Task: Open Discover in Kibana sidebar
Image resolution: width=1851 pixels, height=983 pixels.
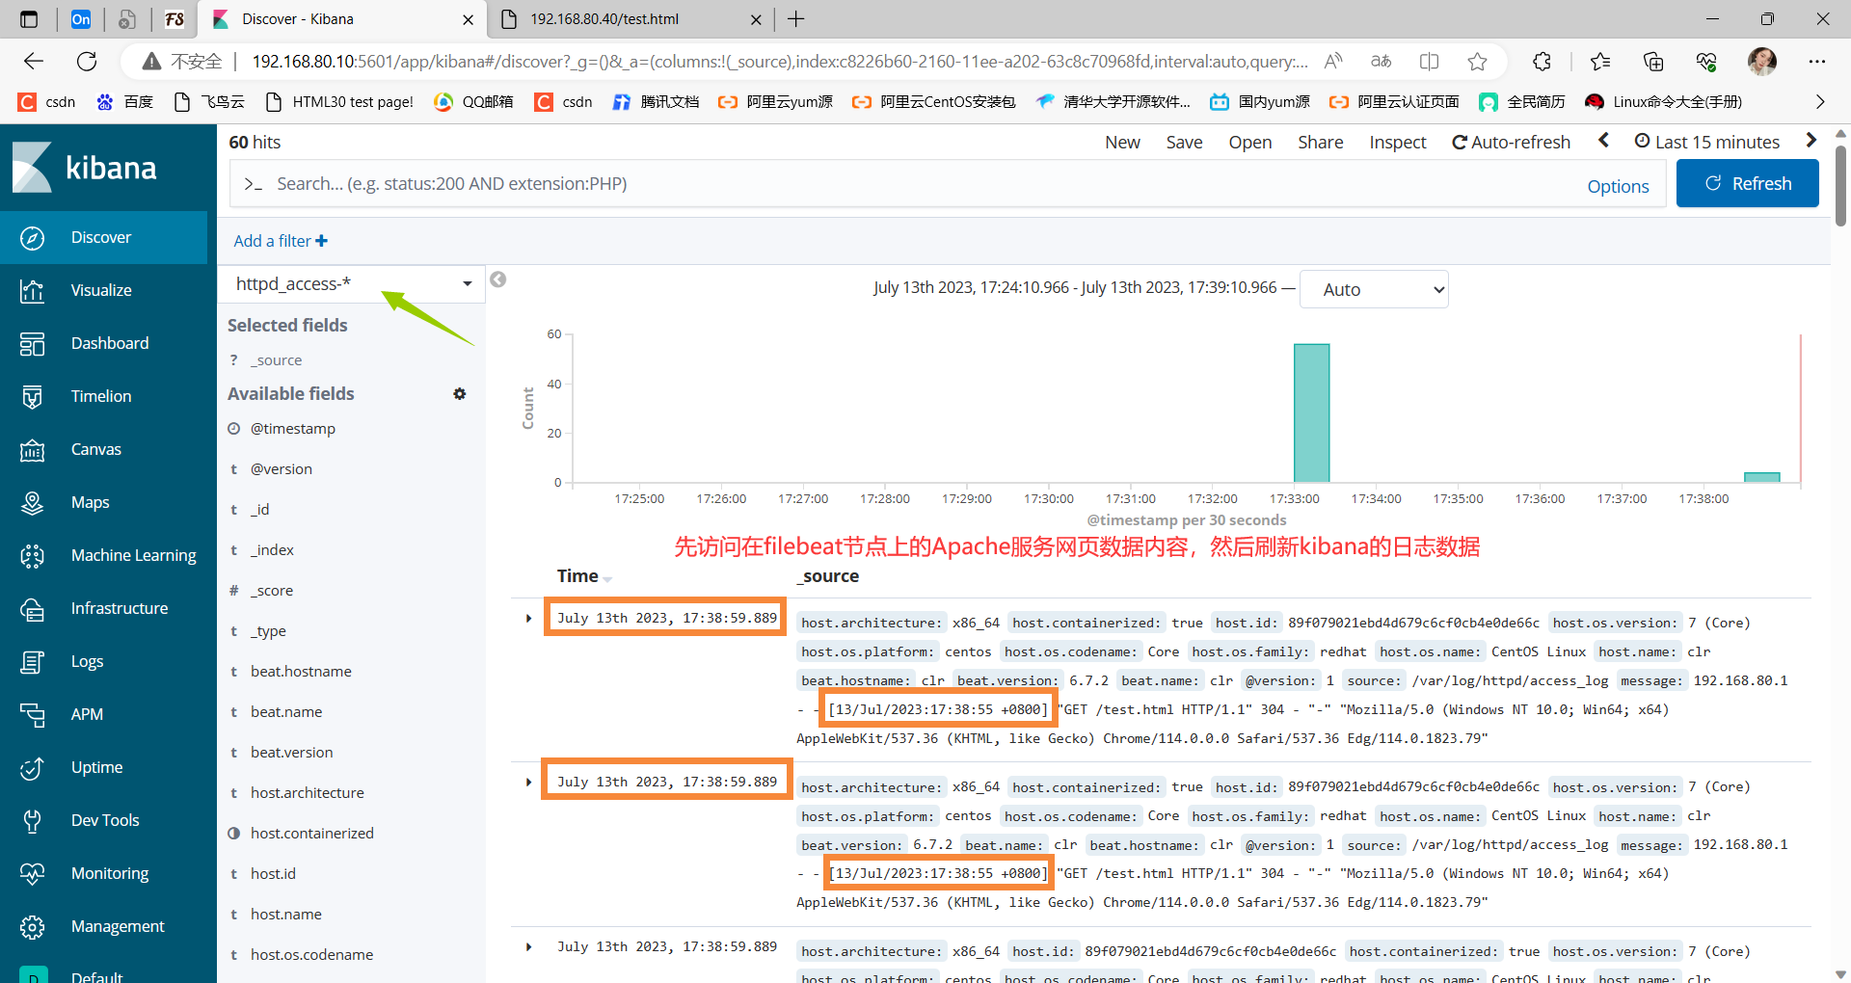Action: (103, 237)
